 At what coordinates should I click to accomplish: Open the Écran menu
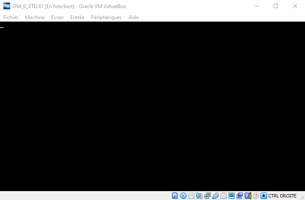click(57, 17)
